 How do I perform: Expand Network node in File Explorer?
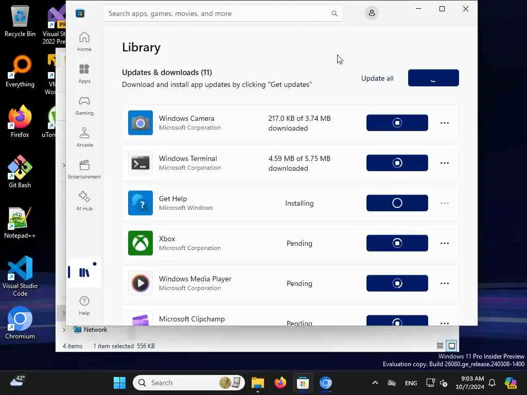click(64, 330)
